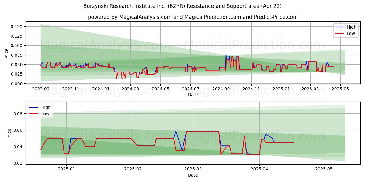
Task: Click the '2024-03' x-axis tick label
Action: (130, 89)
